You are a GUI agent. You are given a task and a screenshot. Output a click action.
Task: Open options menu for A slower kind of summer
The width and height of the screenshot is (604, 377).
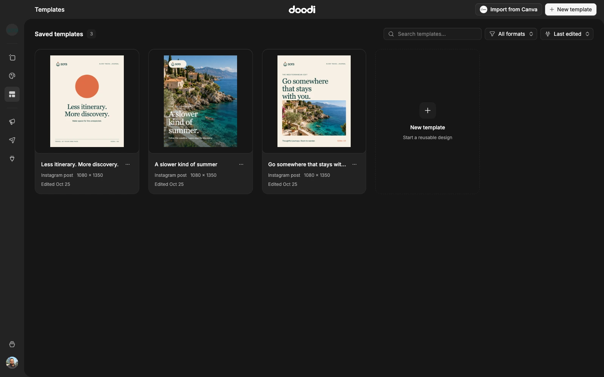pyautogui.click(x=241, y=164)
